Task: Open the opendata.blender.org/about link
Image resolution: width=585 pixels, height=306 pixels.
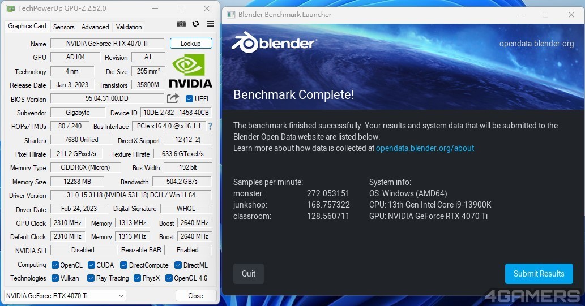Action: tap(425, 148)
